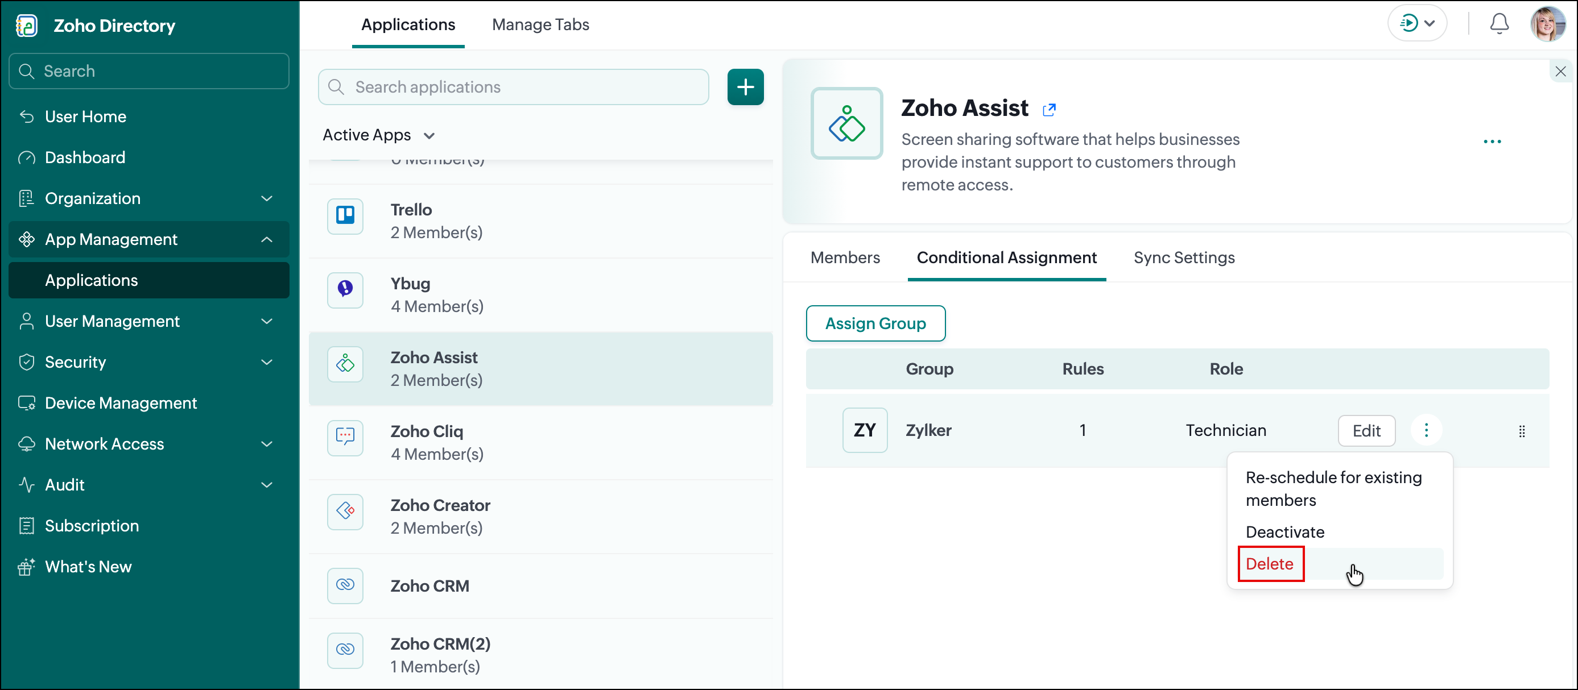Select Zoho Cliq 4 Member(s) row
Screen dimensions: 1578x690
click(x=541, y=443)
